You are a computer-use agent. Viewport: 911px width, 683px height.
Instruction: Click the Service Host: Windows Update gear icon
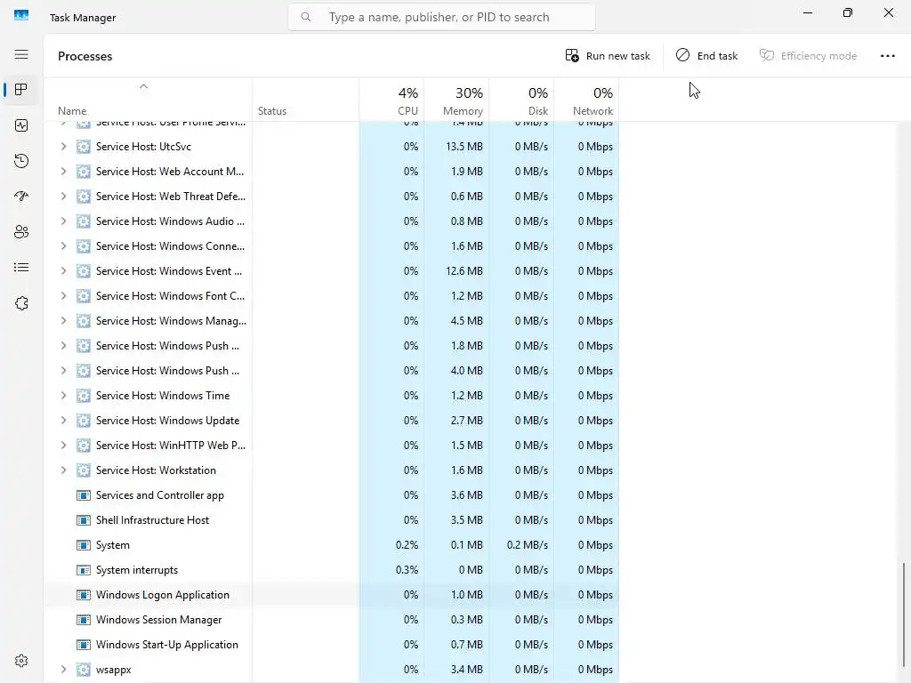point(84,421)
